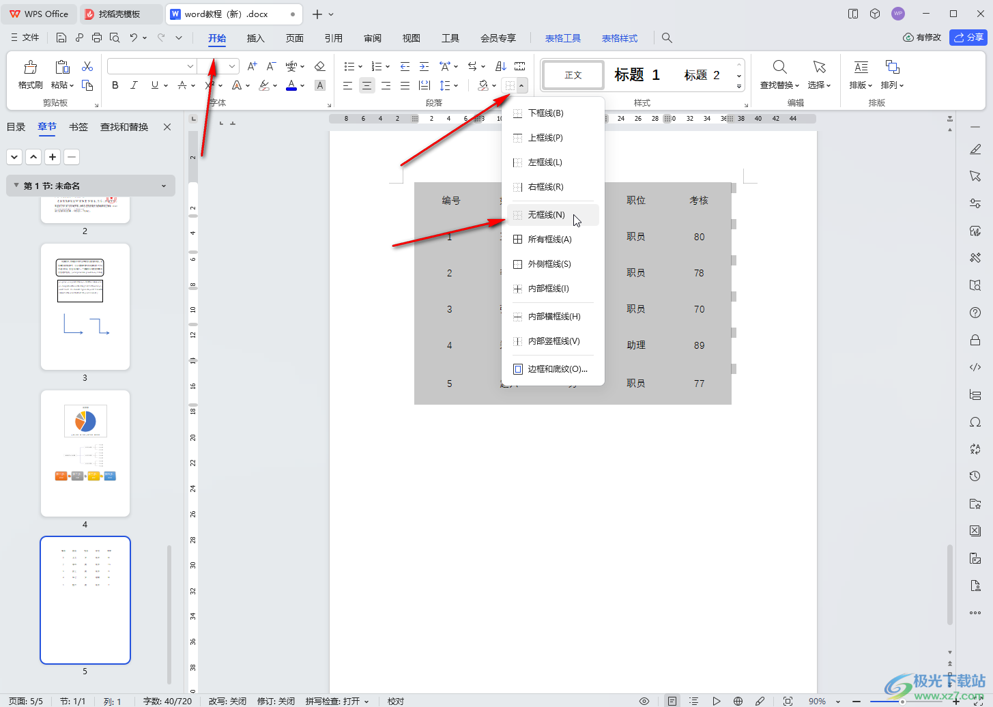Image resolution: width=993 pixels, height=707 pixels.
Task: Toggle right alignment in paragraph group
Action: click(386, 85)
